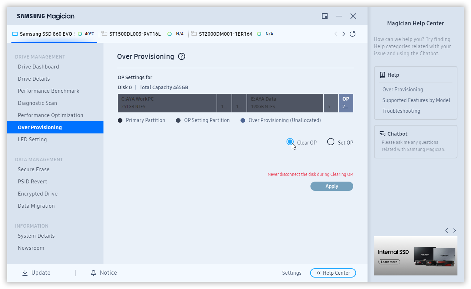Screen dimensions: 471x289
Task: Open Notice via the bell icon
Action: tap(93, 273)
